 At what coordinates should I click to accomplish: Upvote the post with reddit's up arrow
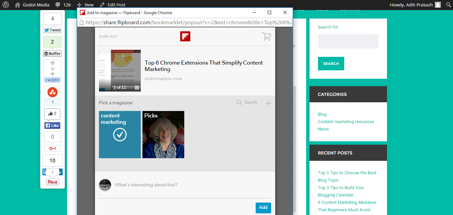(53, 63)
